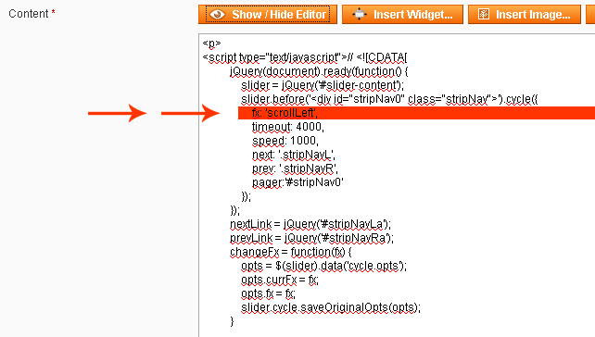The height and width of the screenshot is (337, 595).
Task: Click the next: '.stripNavL' line
Action: [293, 155]
